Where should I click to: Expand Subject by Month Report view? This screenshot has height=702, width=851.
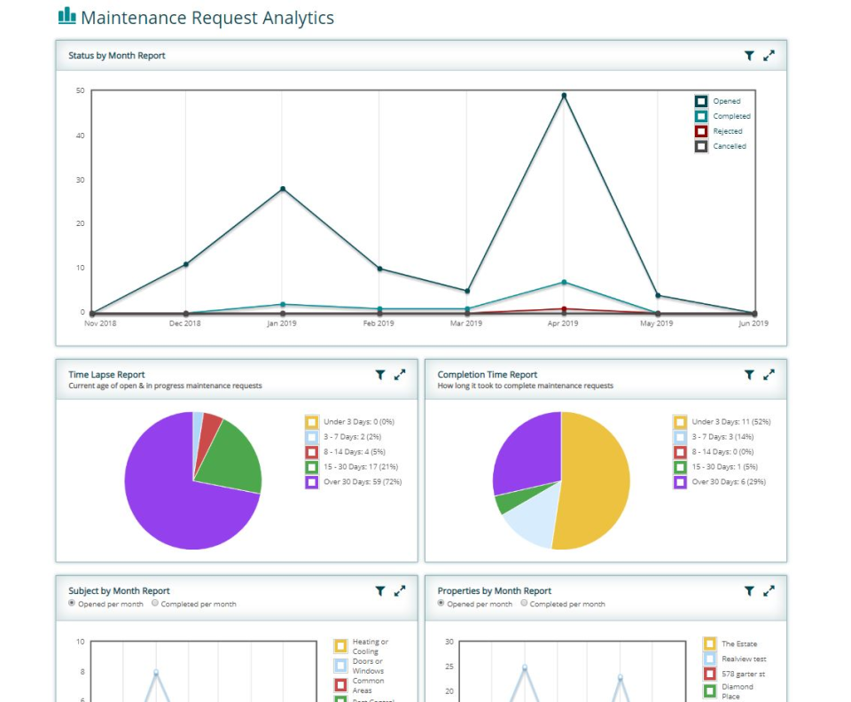point(399,591)
